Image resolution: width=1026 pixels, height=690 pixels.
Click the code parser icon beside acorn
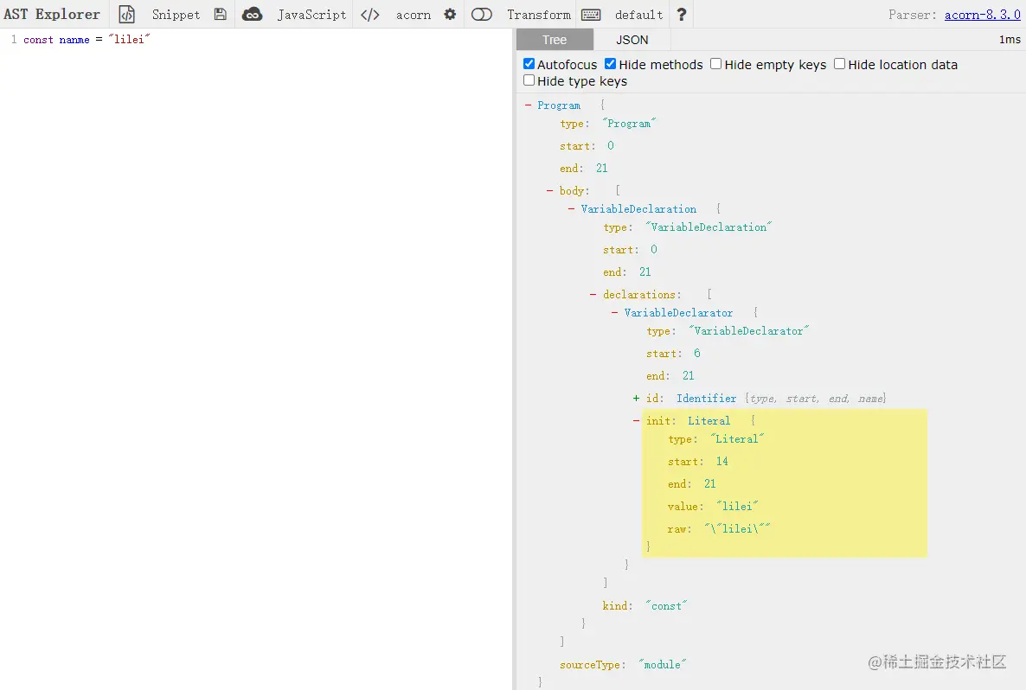369,14
